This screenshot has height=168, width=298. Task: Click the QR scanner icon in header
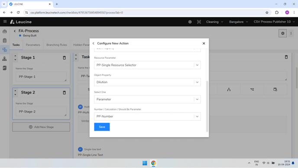click(x=199, y=22)
